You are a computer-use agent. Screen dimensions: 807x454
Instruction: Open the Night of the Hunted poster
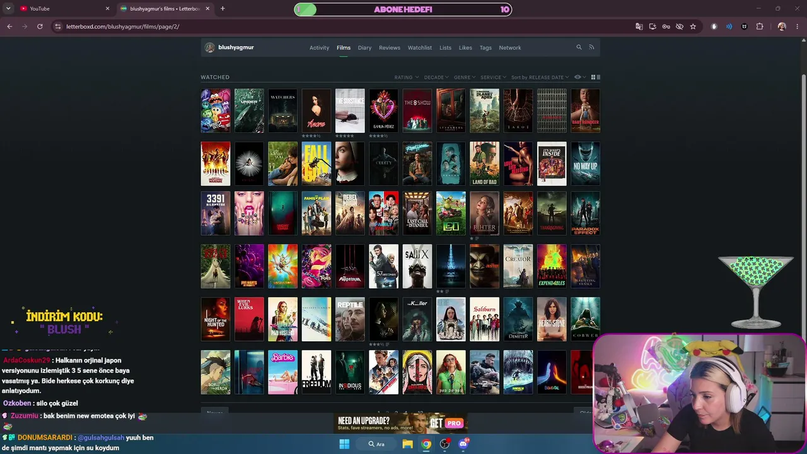point(216,320)
